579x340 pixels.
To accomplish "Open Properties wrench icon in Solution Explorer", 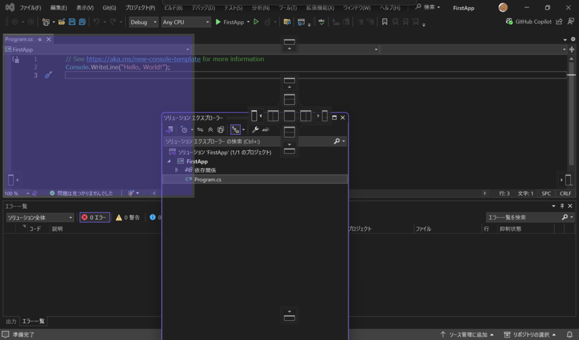I will (255, 129).
